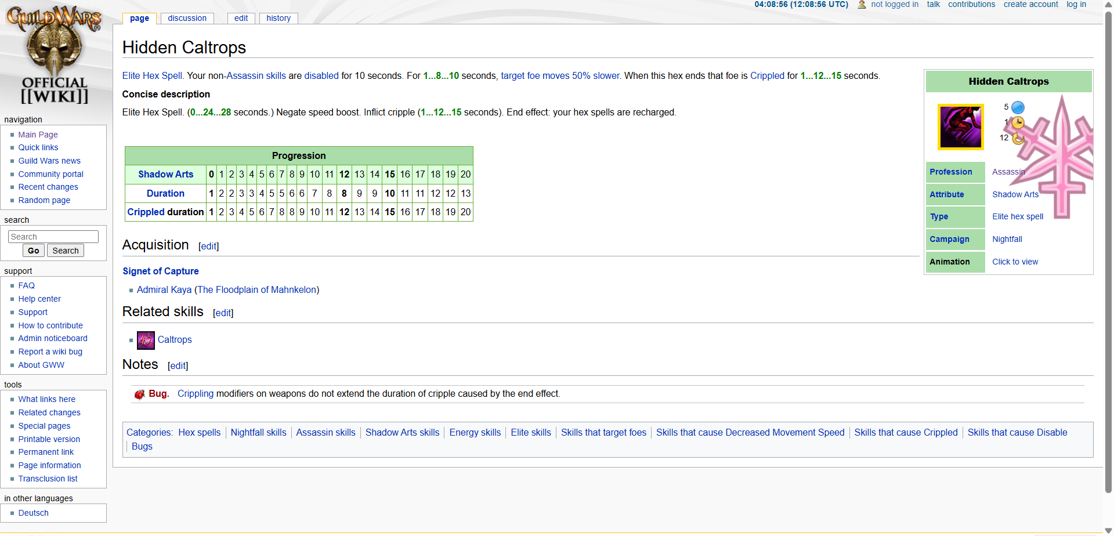Screen dimensions: 1114x536
Task: Open Bugs category
Action: click(x=142, y=446)
